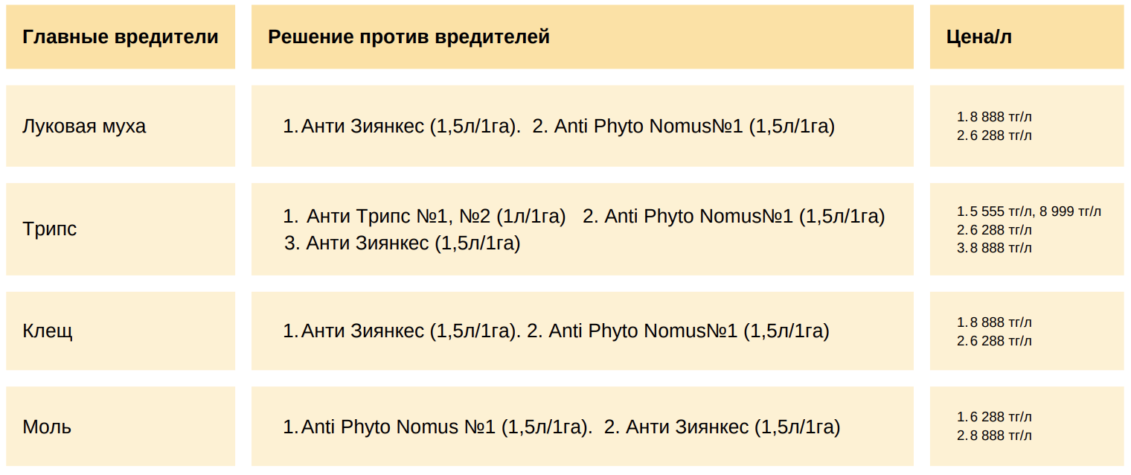The height and width of the screenshot is (475, 1131).
Task: Click the "Цена/л" header cell
Action: (1027, 37)
